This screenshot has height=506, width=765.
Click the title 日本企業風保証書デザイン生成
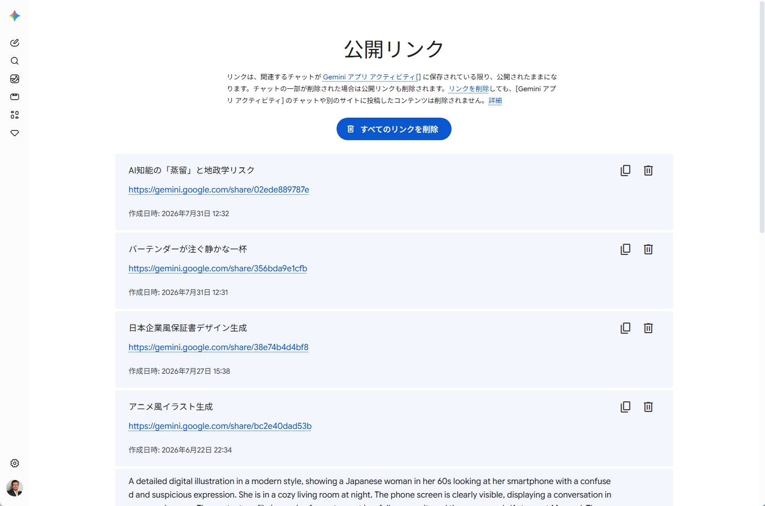click(x=188, y=328)
